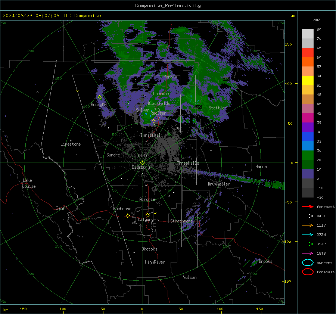336x314 pixels.
Task: Pick the yellow swatch between 54 and 51 dBZ
Action: 308,80
